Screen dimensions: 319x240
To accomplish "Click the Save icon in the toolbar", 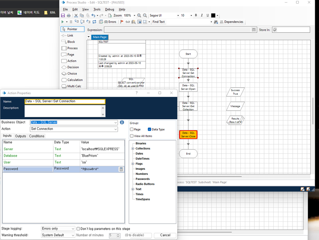I will click(63, 15).
